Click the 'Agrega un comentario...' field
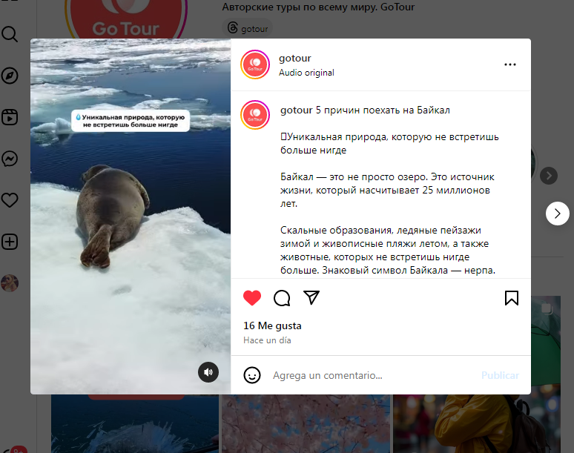The width and height of the screenshot is (574, 453). tap(373, 375)
